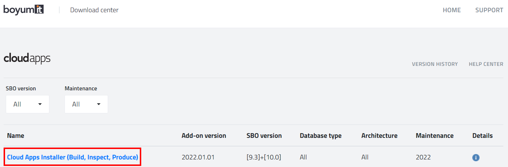Screen dimensions: 508x167
Task: Click the cloudapps product logo
Action: coord(27,58)
